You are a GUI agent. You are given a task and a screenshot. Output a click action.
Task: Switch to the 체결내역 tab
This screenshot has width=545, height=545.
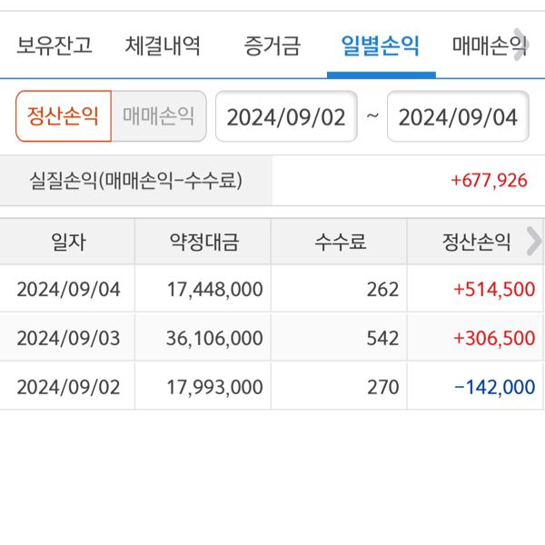(x=163, y=45)
